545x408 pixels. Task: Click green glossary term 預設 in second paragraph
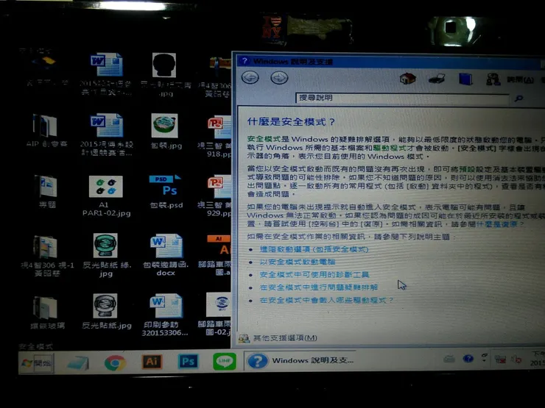[467, 169]
